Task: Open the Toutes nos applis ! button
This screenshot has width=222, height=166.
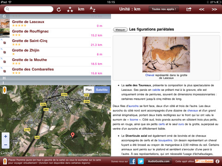Action: click(x=164, y=9)
